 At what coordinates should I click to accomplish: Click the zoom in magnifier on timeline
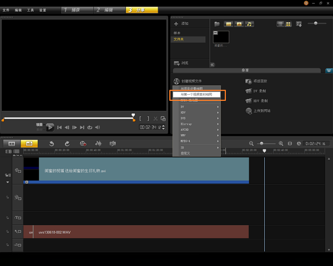click(281, 144)
